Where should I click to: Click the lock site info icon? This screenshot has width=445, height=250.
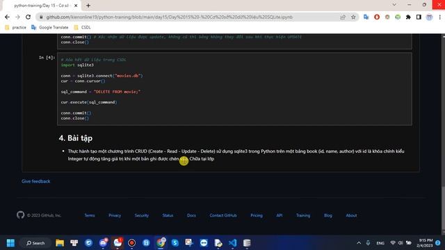tap(41, 17)
